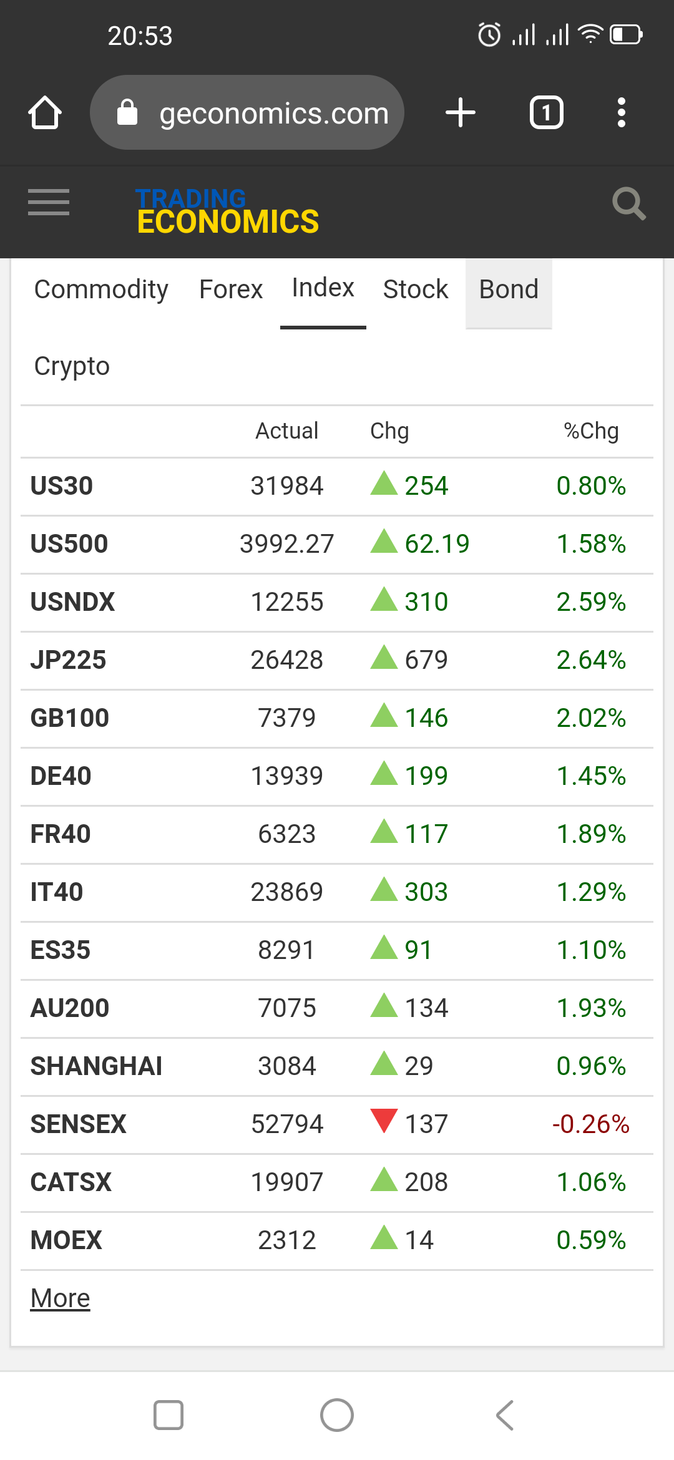Screen dimensions: 674x1460
Task: Open the SENSEX index link
Action: click(79, 1124)
